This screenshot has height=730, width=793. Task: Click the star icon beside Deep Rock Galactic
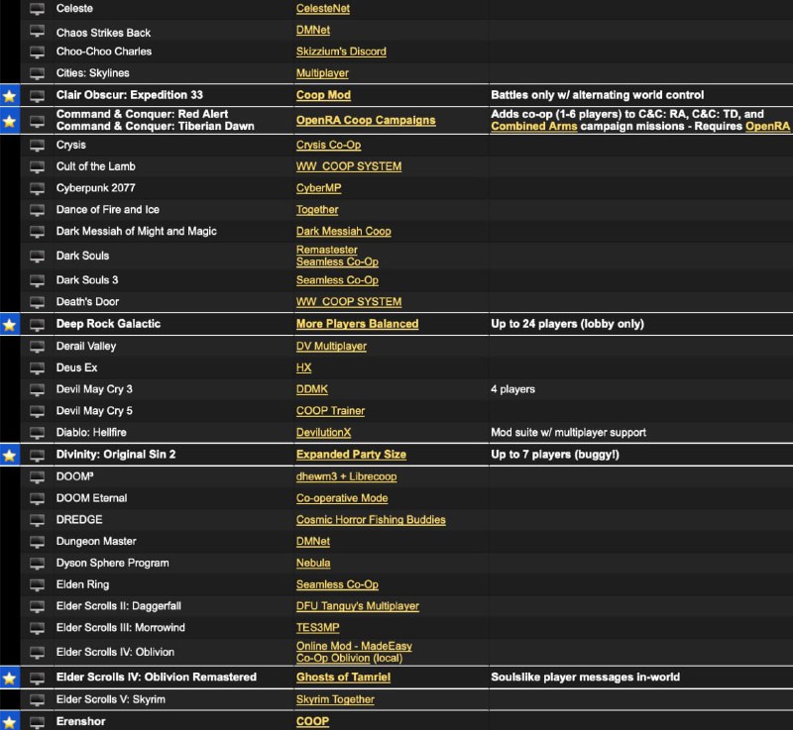pos(9,324)
